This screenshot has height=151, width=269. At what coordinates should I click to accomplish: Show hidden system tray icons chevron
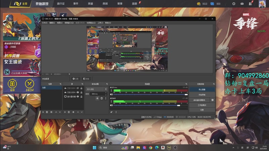click(x=233, y=148)
